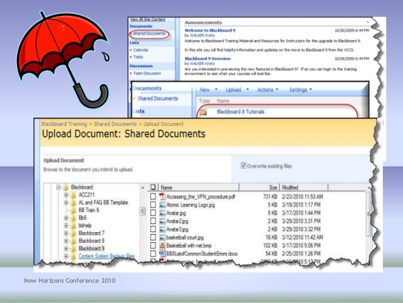Viewport: 403px width, 303px height.
Task: Expand AL and FAQ BB Template node
Action: click(x=66, y=202)
